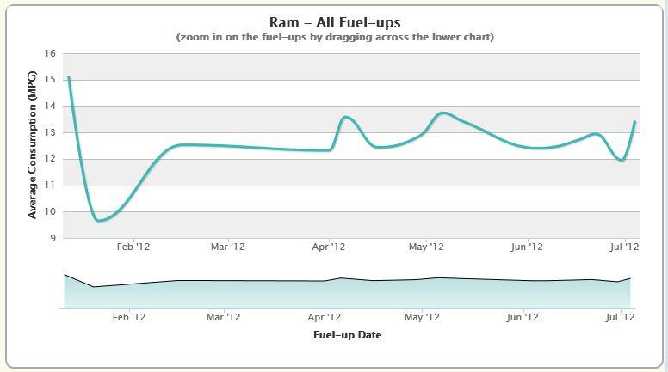Click the Feb '12 label on upper chart
The height and width of the screenshot is (372, 668).
133,247
